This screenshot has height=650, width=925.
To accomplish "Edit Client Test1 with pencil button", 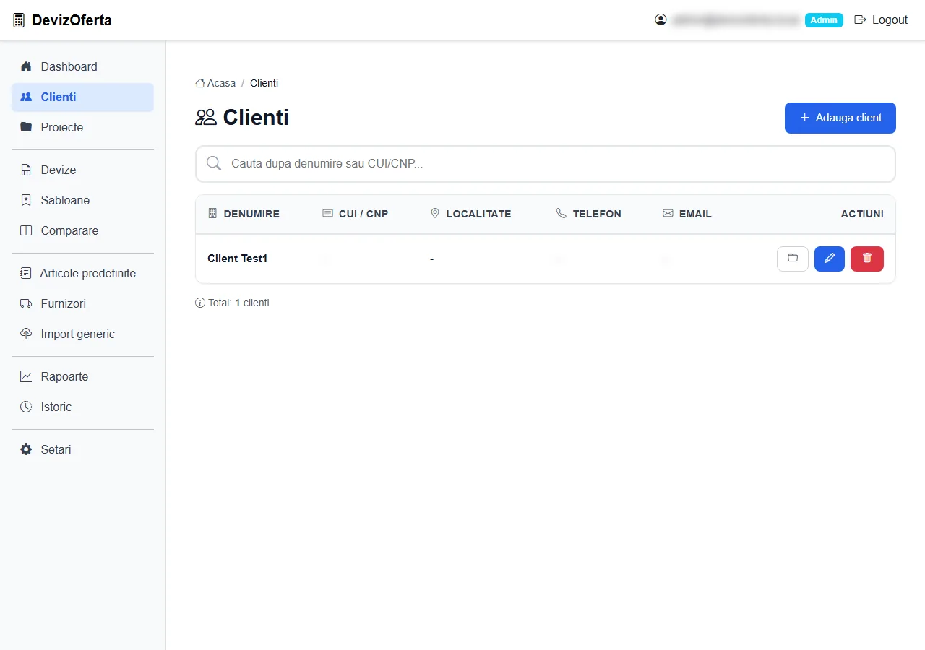I will 830,259.
